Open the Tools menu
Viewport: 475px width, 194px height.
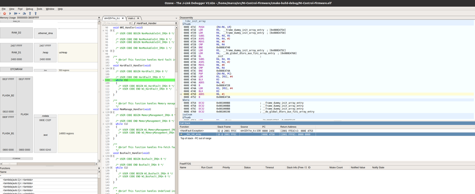tap(40, 9)
